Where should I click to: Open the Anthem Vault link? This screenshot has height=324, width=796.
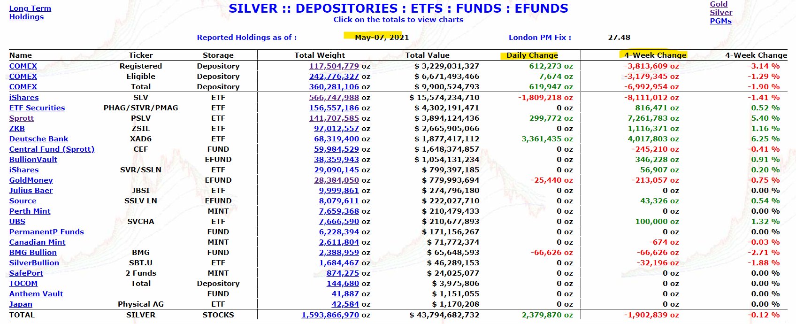(36, 294)
